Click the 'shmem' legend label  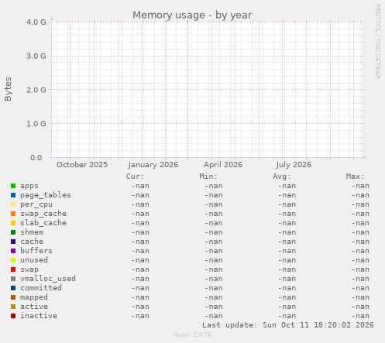pyautogui.click(x=32, y=232)
